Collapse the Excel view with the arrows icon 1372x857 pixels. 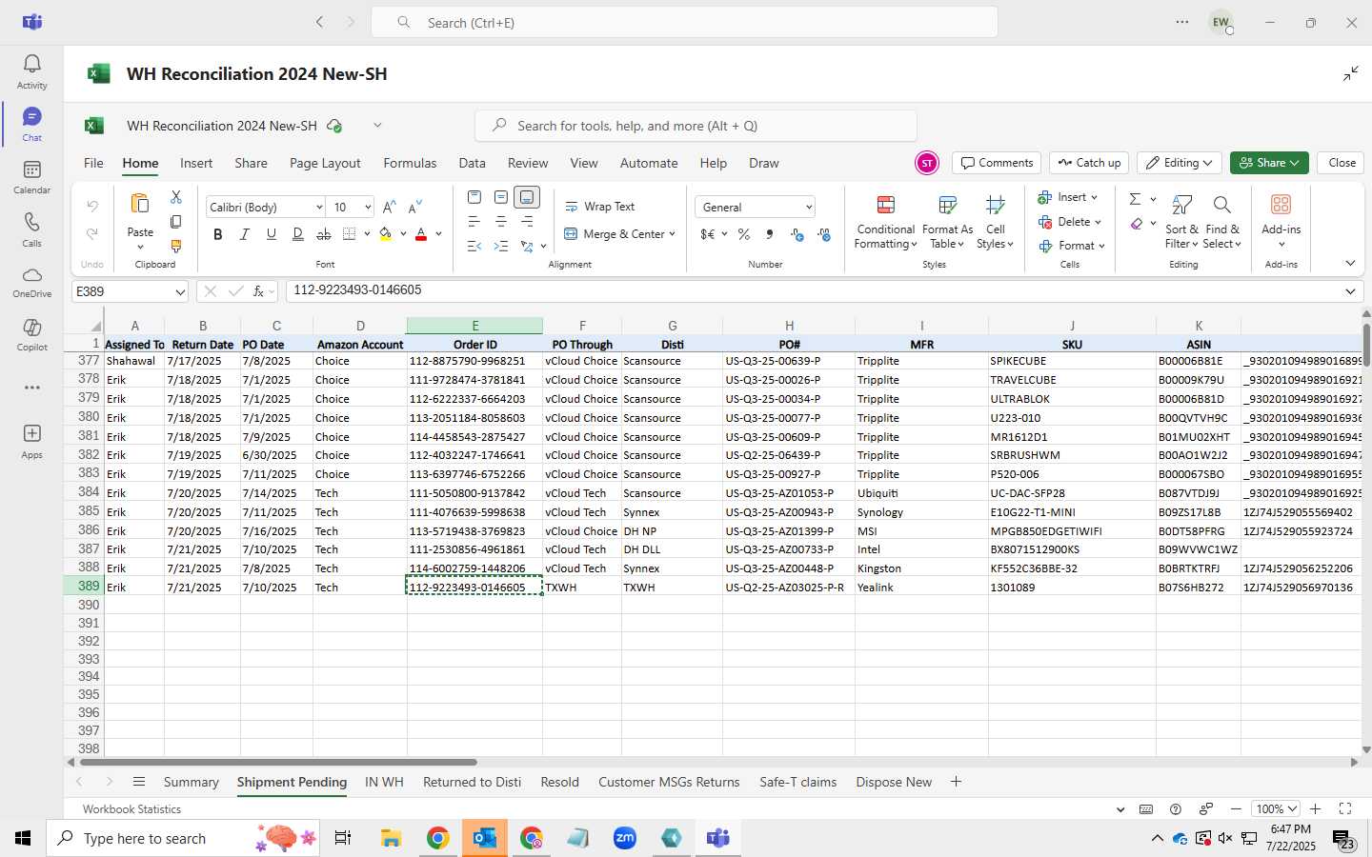(1351, 73)
